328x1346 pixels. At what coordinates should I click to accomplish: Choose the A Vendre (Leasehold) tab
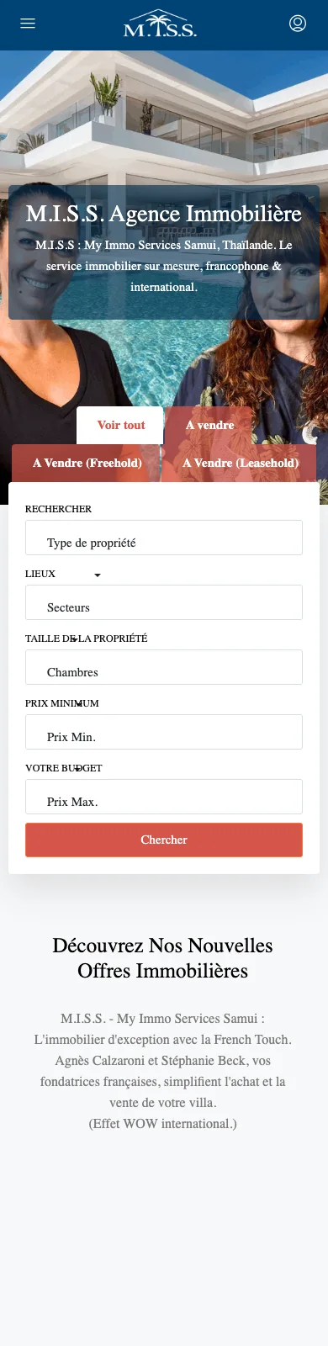click(x=241, y=463)
